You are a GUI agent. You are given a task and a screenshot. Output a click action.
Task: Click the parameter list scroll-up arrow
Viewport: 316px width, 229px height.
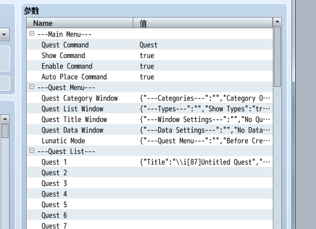[x=277, y=21]
